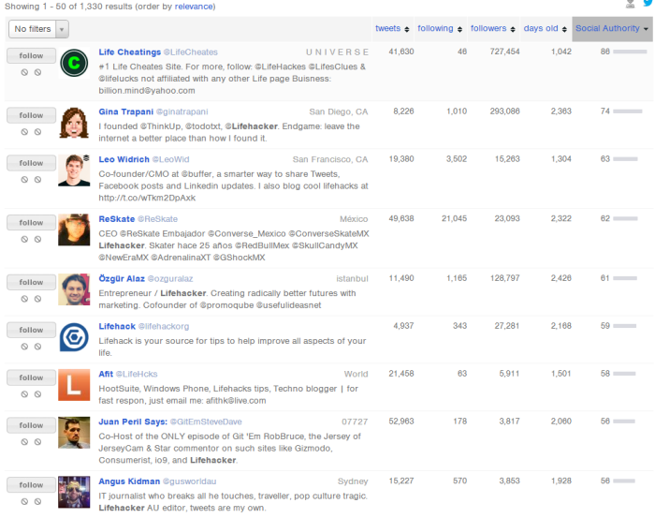Click the second ban icon in Afit's row
Screen dimensions: 655x518
tap(37, 393)
